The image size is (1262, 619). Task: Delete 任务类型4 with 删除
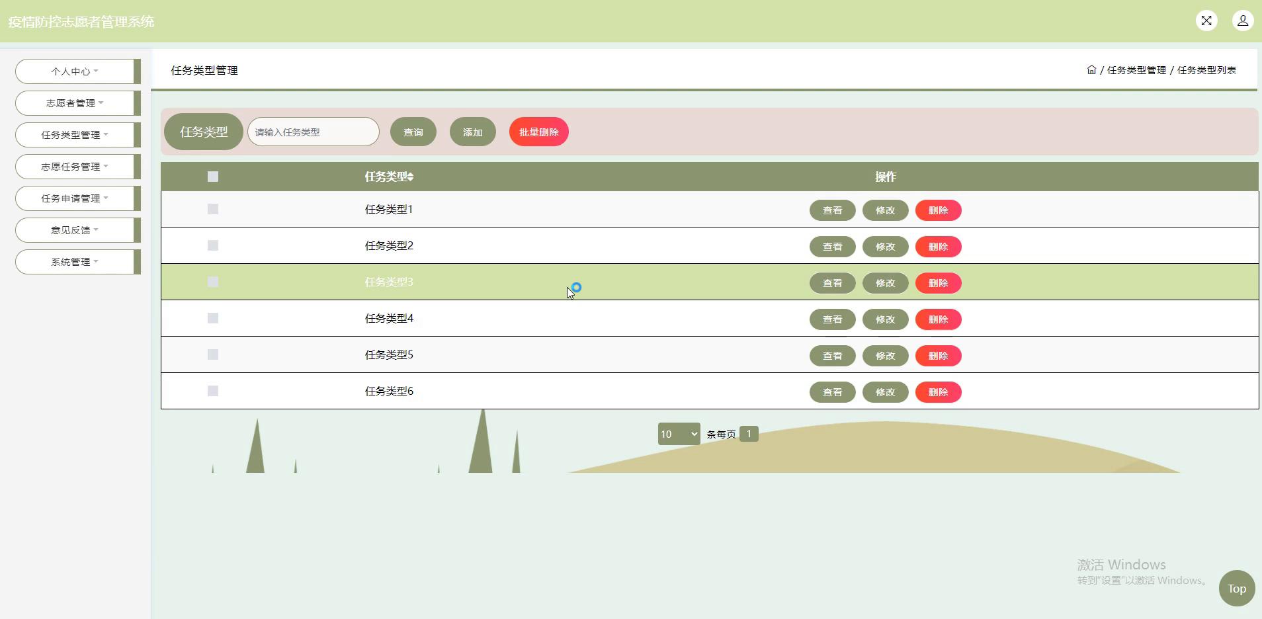pyautogui.click(x=939, y=319)
